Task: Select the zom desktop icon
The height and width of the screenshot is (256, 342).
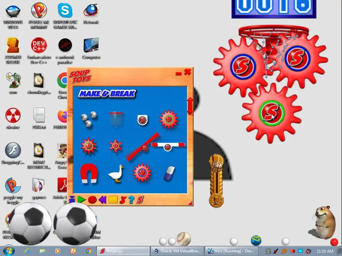Action: 13,83
